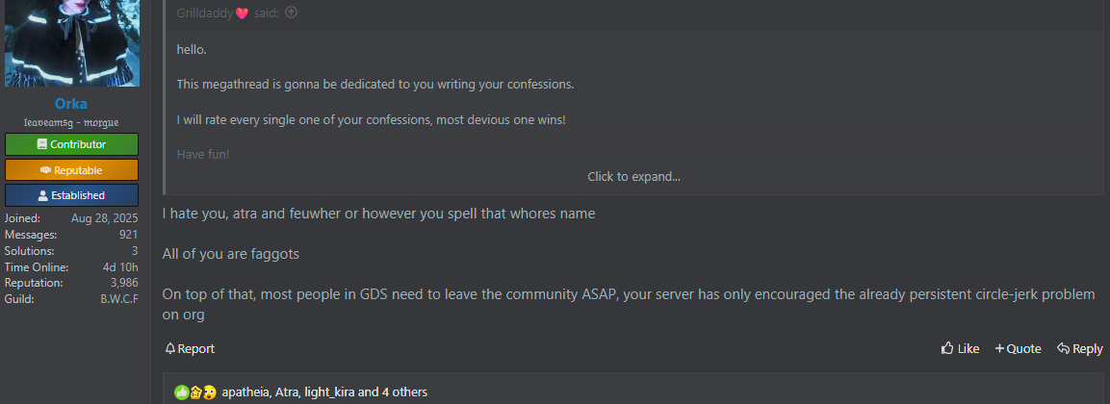Viewport: 1110px width, 404px height.
Task: Click the Reputation value 3,986
Action: [x=124, y=283]
